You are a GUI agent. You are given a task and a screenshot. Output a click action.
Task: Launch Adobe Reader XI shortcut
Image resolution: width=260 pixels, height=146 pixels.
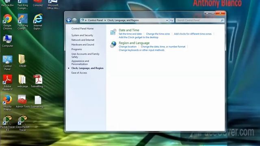tap(7, 79)
